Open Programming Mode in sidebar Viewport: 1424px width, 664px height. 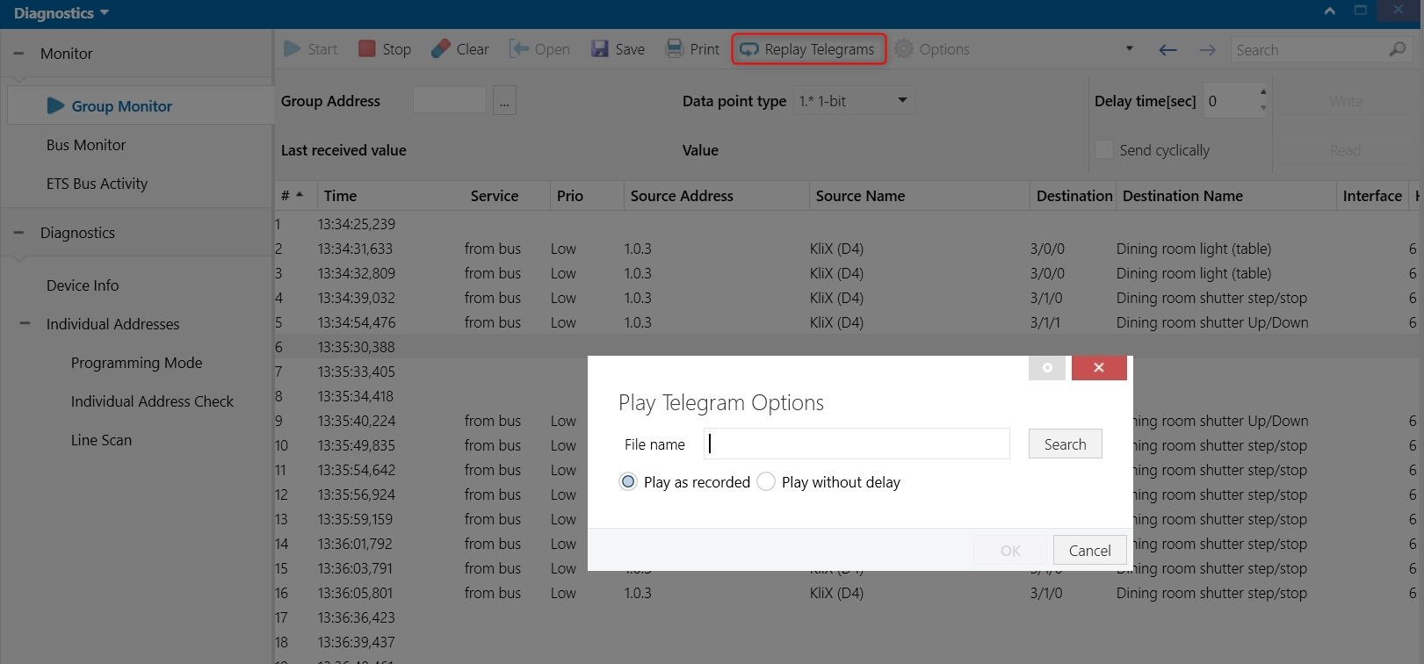(136, 363)
